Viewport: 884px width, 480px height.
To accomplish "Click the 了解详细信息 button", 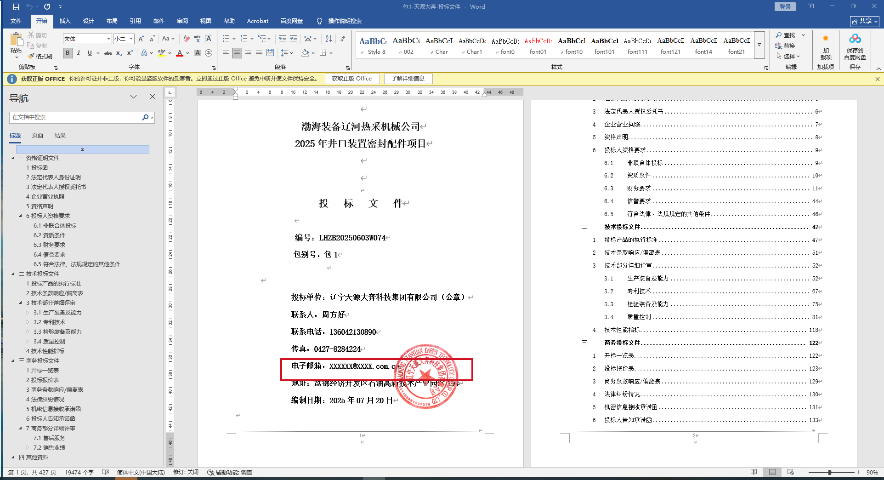I will coord(408,79).
